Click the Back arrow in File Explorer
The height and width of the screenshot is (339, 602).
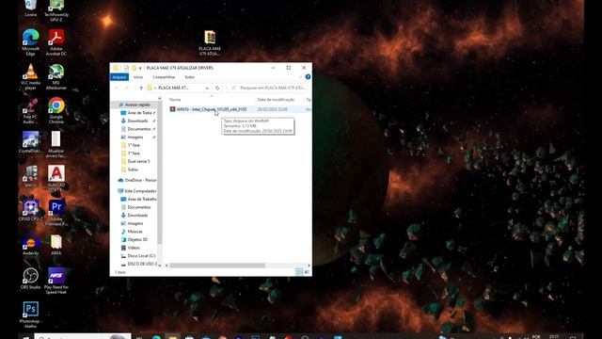pos(117,88)
